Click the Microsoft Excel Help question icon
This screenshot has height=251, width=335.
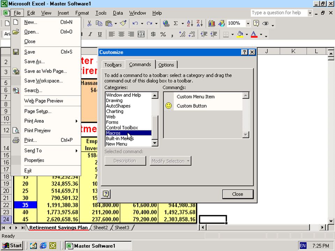click(256, 23)
